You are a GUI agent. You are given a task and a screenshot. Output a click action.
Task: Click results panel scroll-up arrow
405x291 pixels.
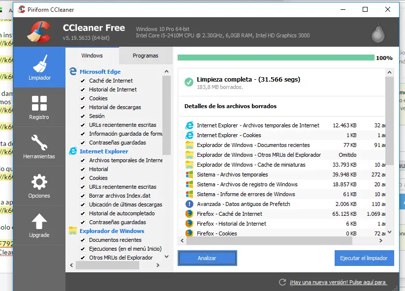390,72
